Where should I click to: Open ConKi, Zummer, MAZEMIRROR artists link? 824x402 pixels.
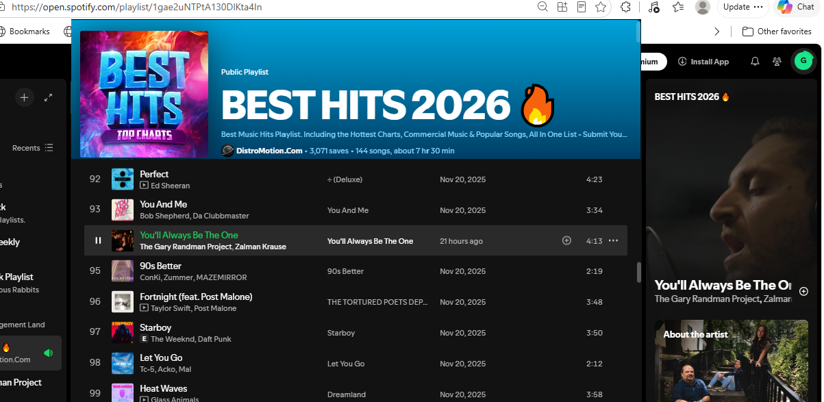pos(193,277)
